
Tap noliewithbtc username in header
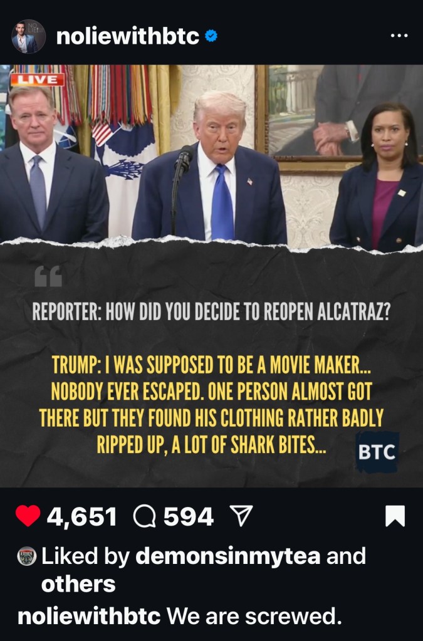click(127, 36)
